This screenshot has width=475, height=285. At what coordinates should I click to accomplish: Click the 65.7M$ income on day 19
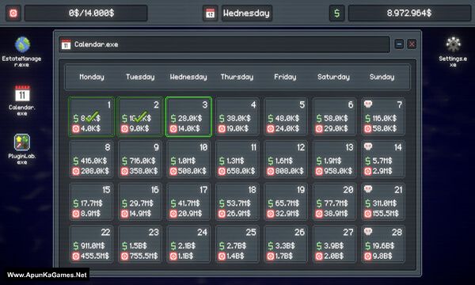point(287,203)
